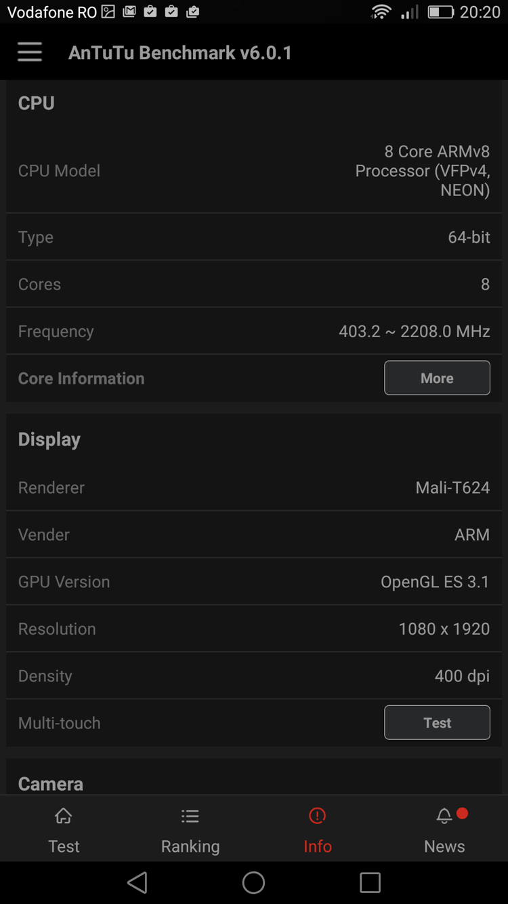Select the CPU Model row
The image size is (508, 904).
point(254,170)
